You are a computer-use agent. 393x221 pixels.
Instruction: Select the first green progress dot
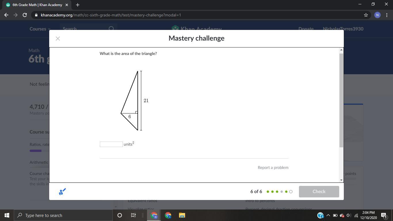(x=268, y=192)
